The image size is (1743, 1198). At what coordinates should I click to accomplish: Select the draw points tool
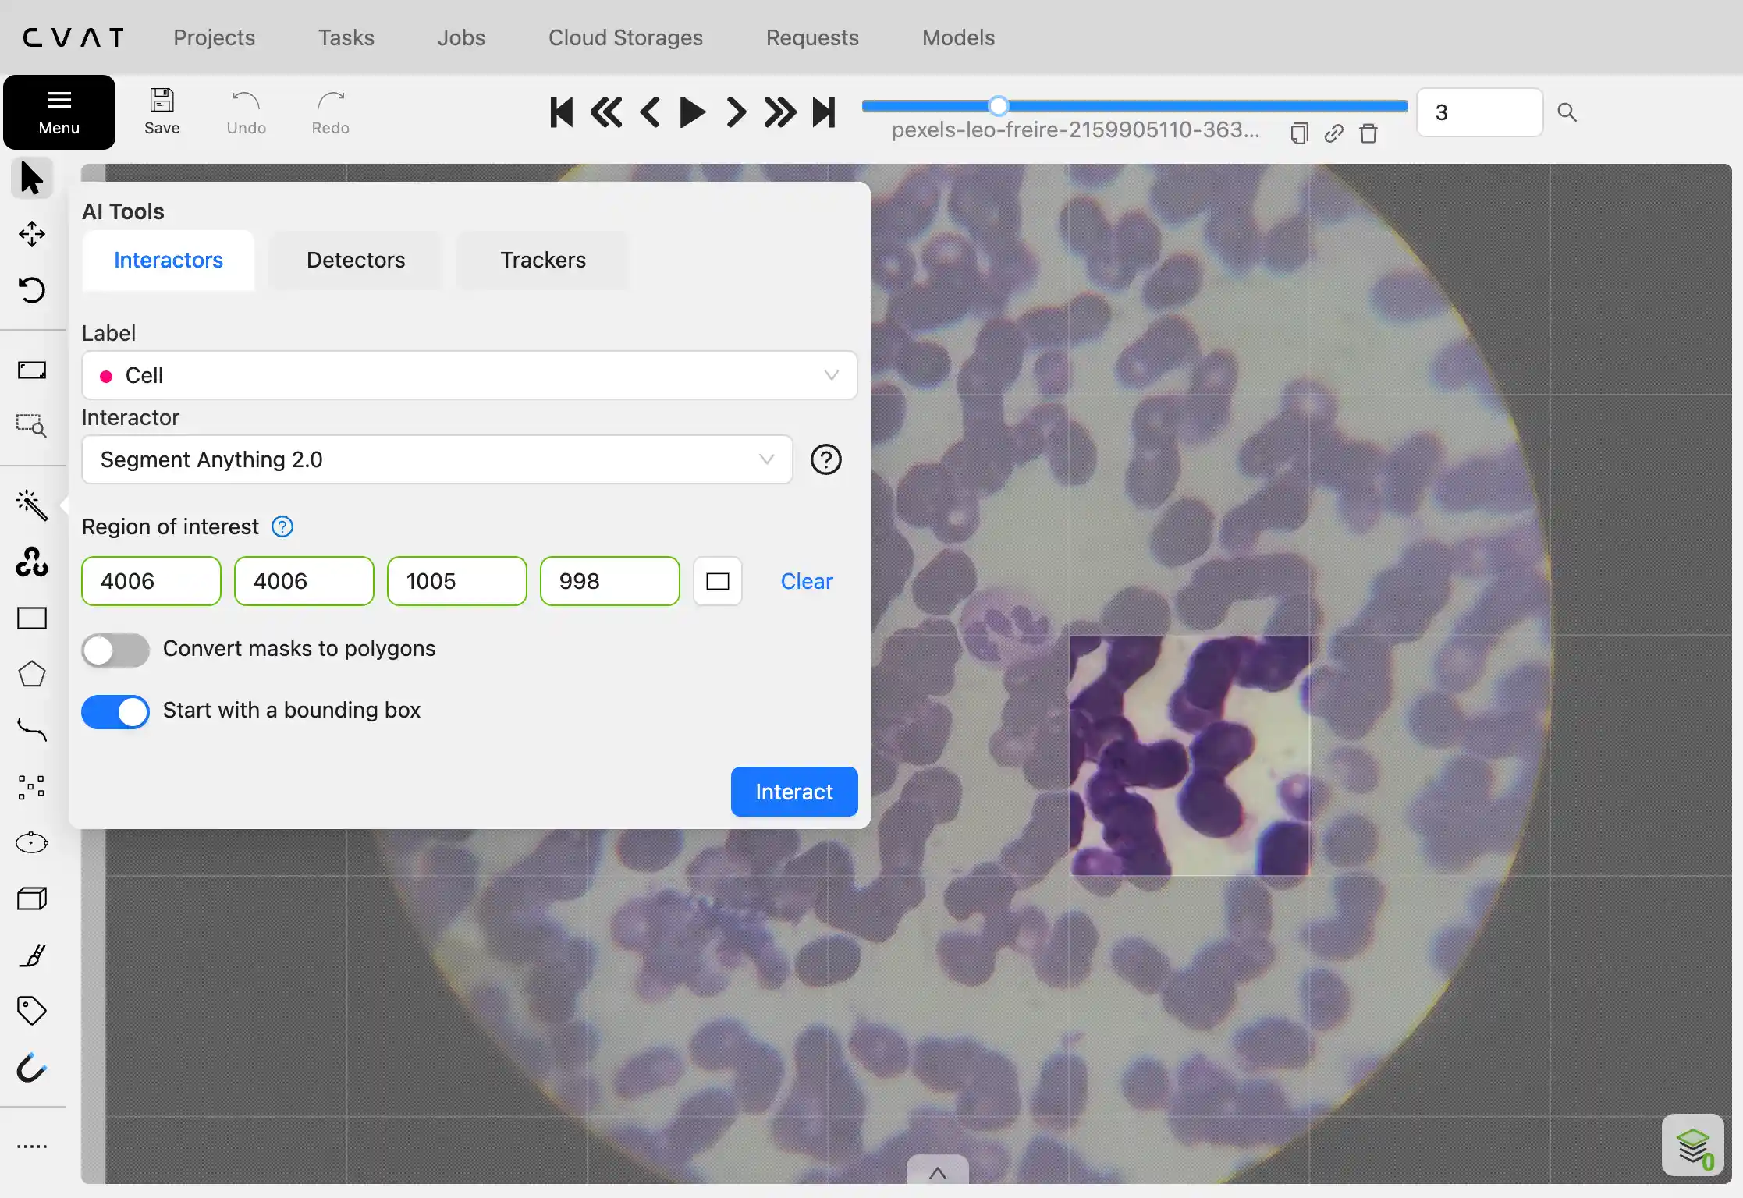pyautogui.click(x=32, y=787)
